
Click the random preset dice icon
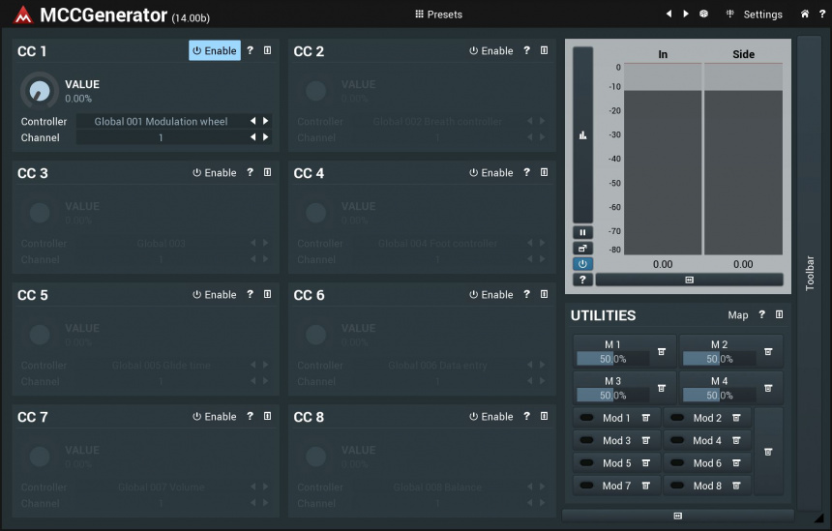703,14
